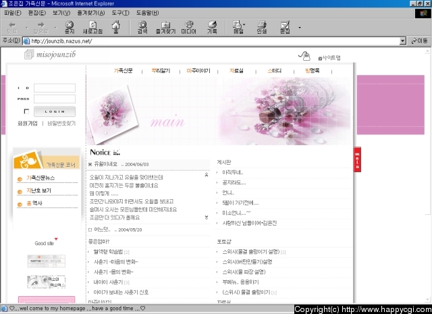432x314 pixels.
Task: Click the page icon in the address bar
Action: [x=26, y=41]
